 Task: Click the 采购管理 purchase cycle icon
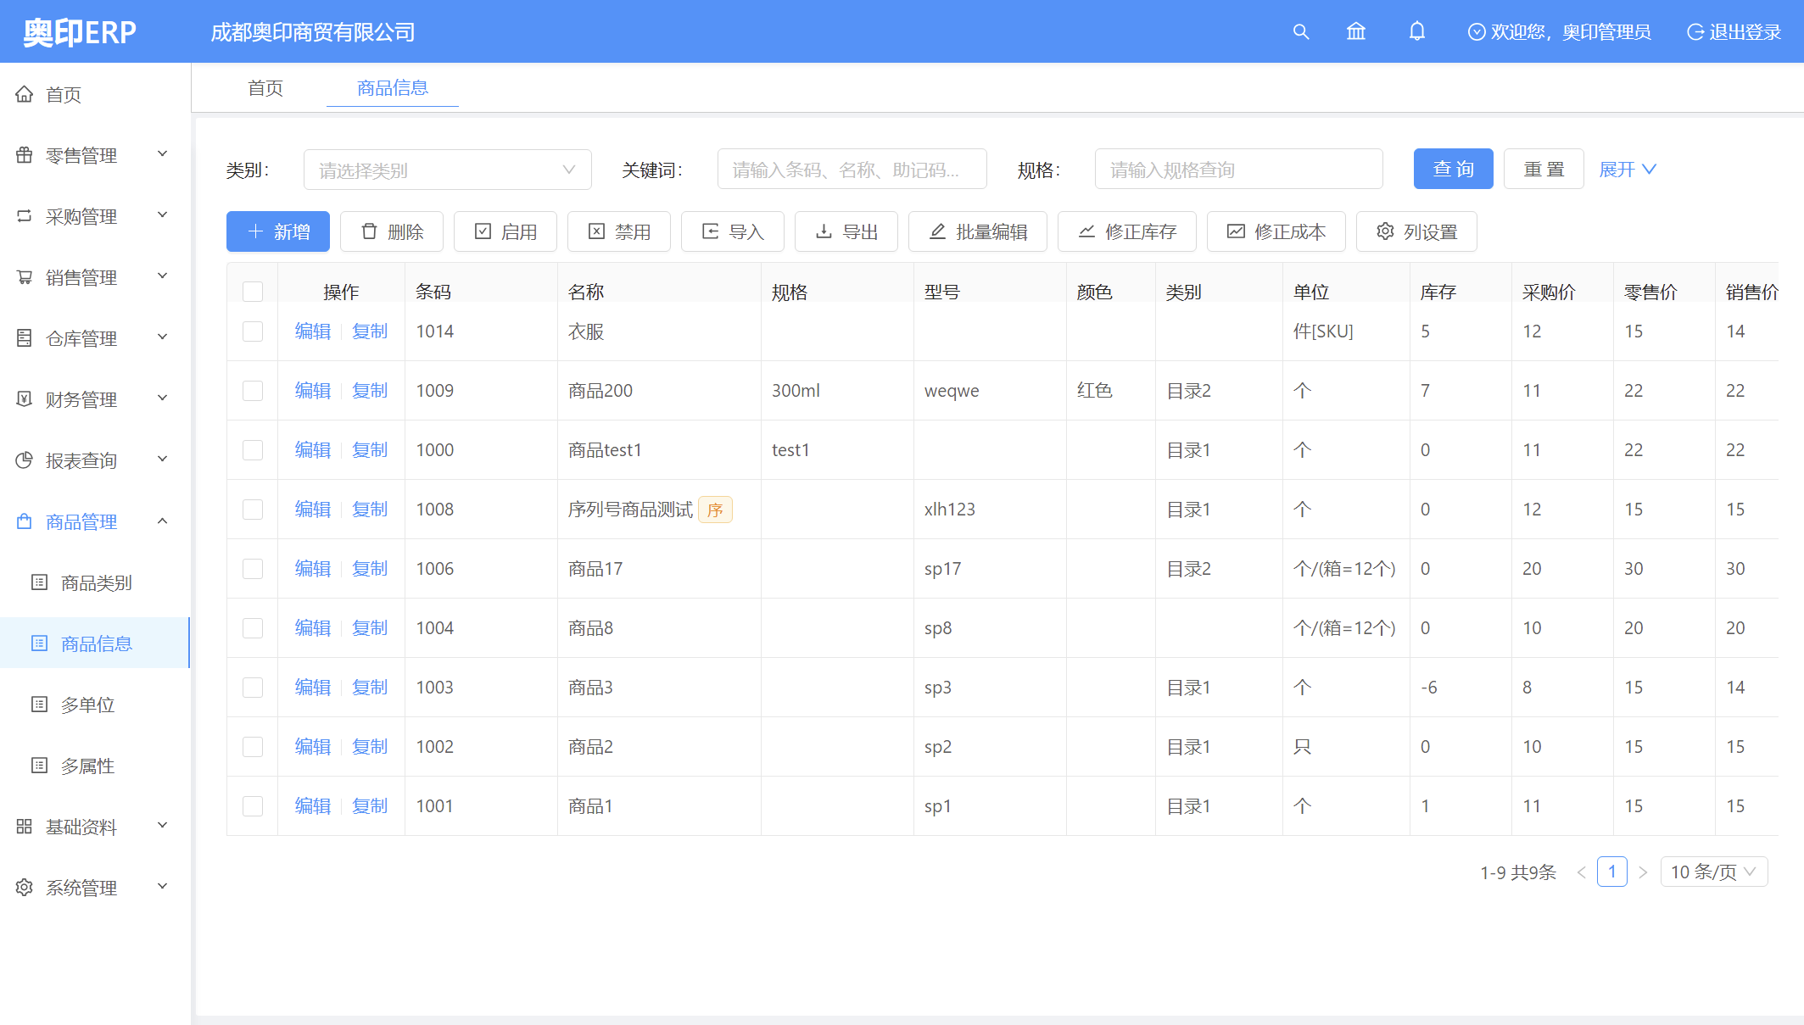coord(25,216)
